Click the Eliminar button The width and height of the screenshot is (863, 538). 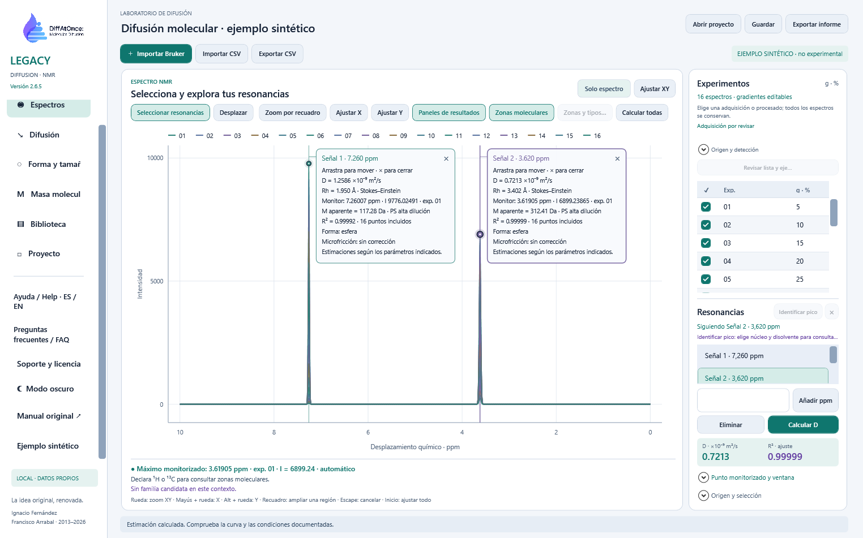[x=730, y=425]
